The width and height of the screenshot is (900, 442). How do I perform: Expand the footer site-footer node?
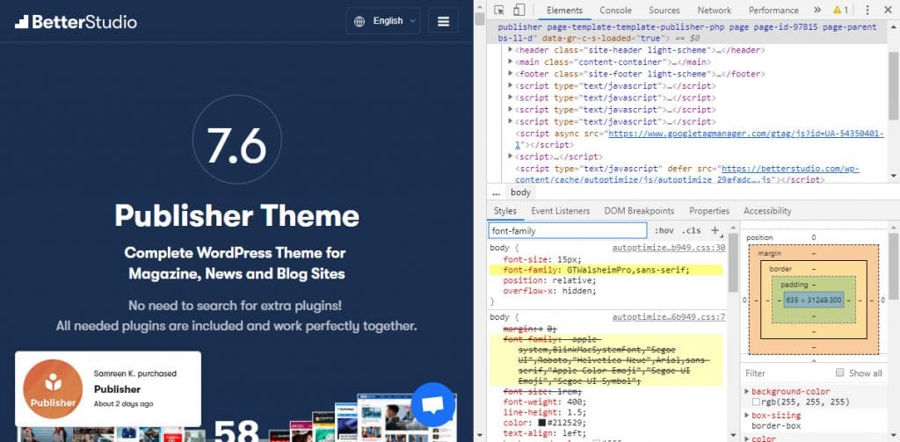511,74
